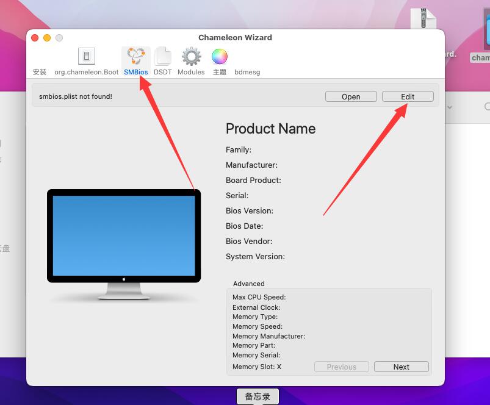
Task: Close the Chameleon Wizard window
Action: point(35,38)
